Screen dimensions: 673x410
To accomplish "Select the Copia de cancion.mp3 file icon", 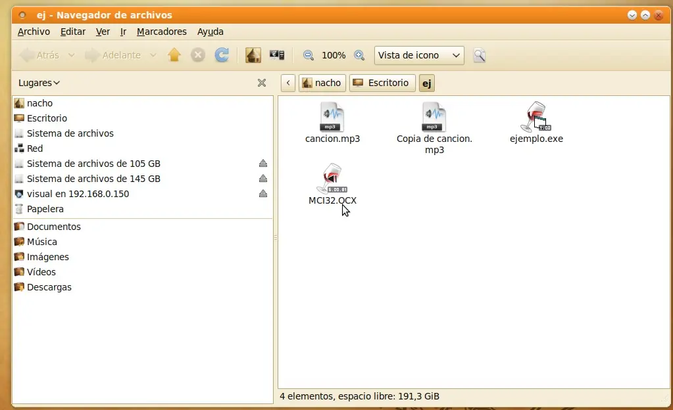I will click(434, 117).
